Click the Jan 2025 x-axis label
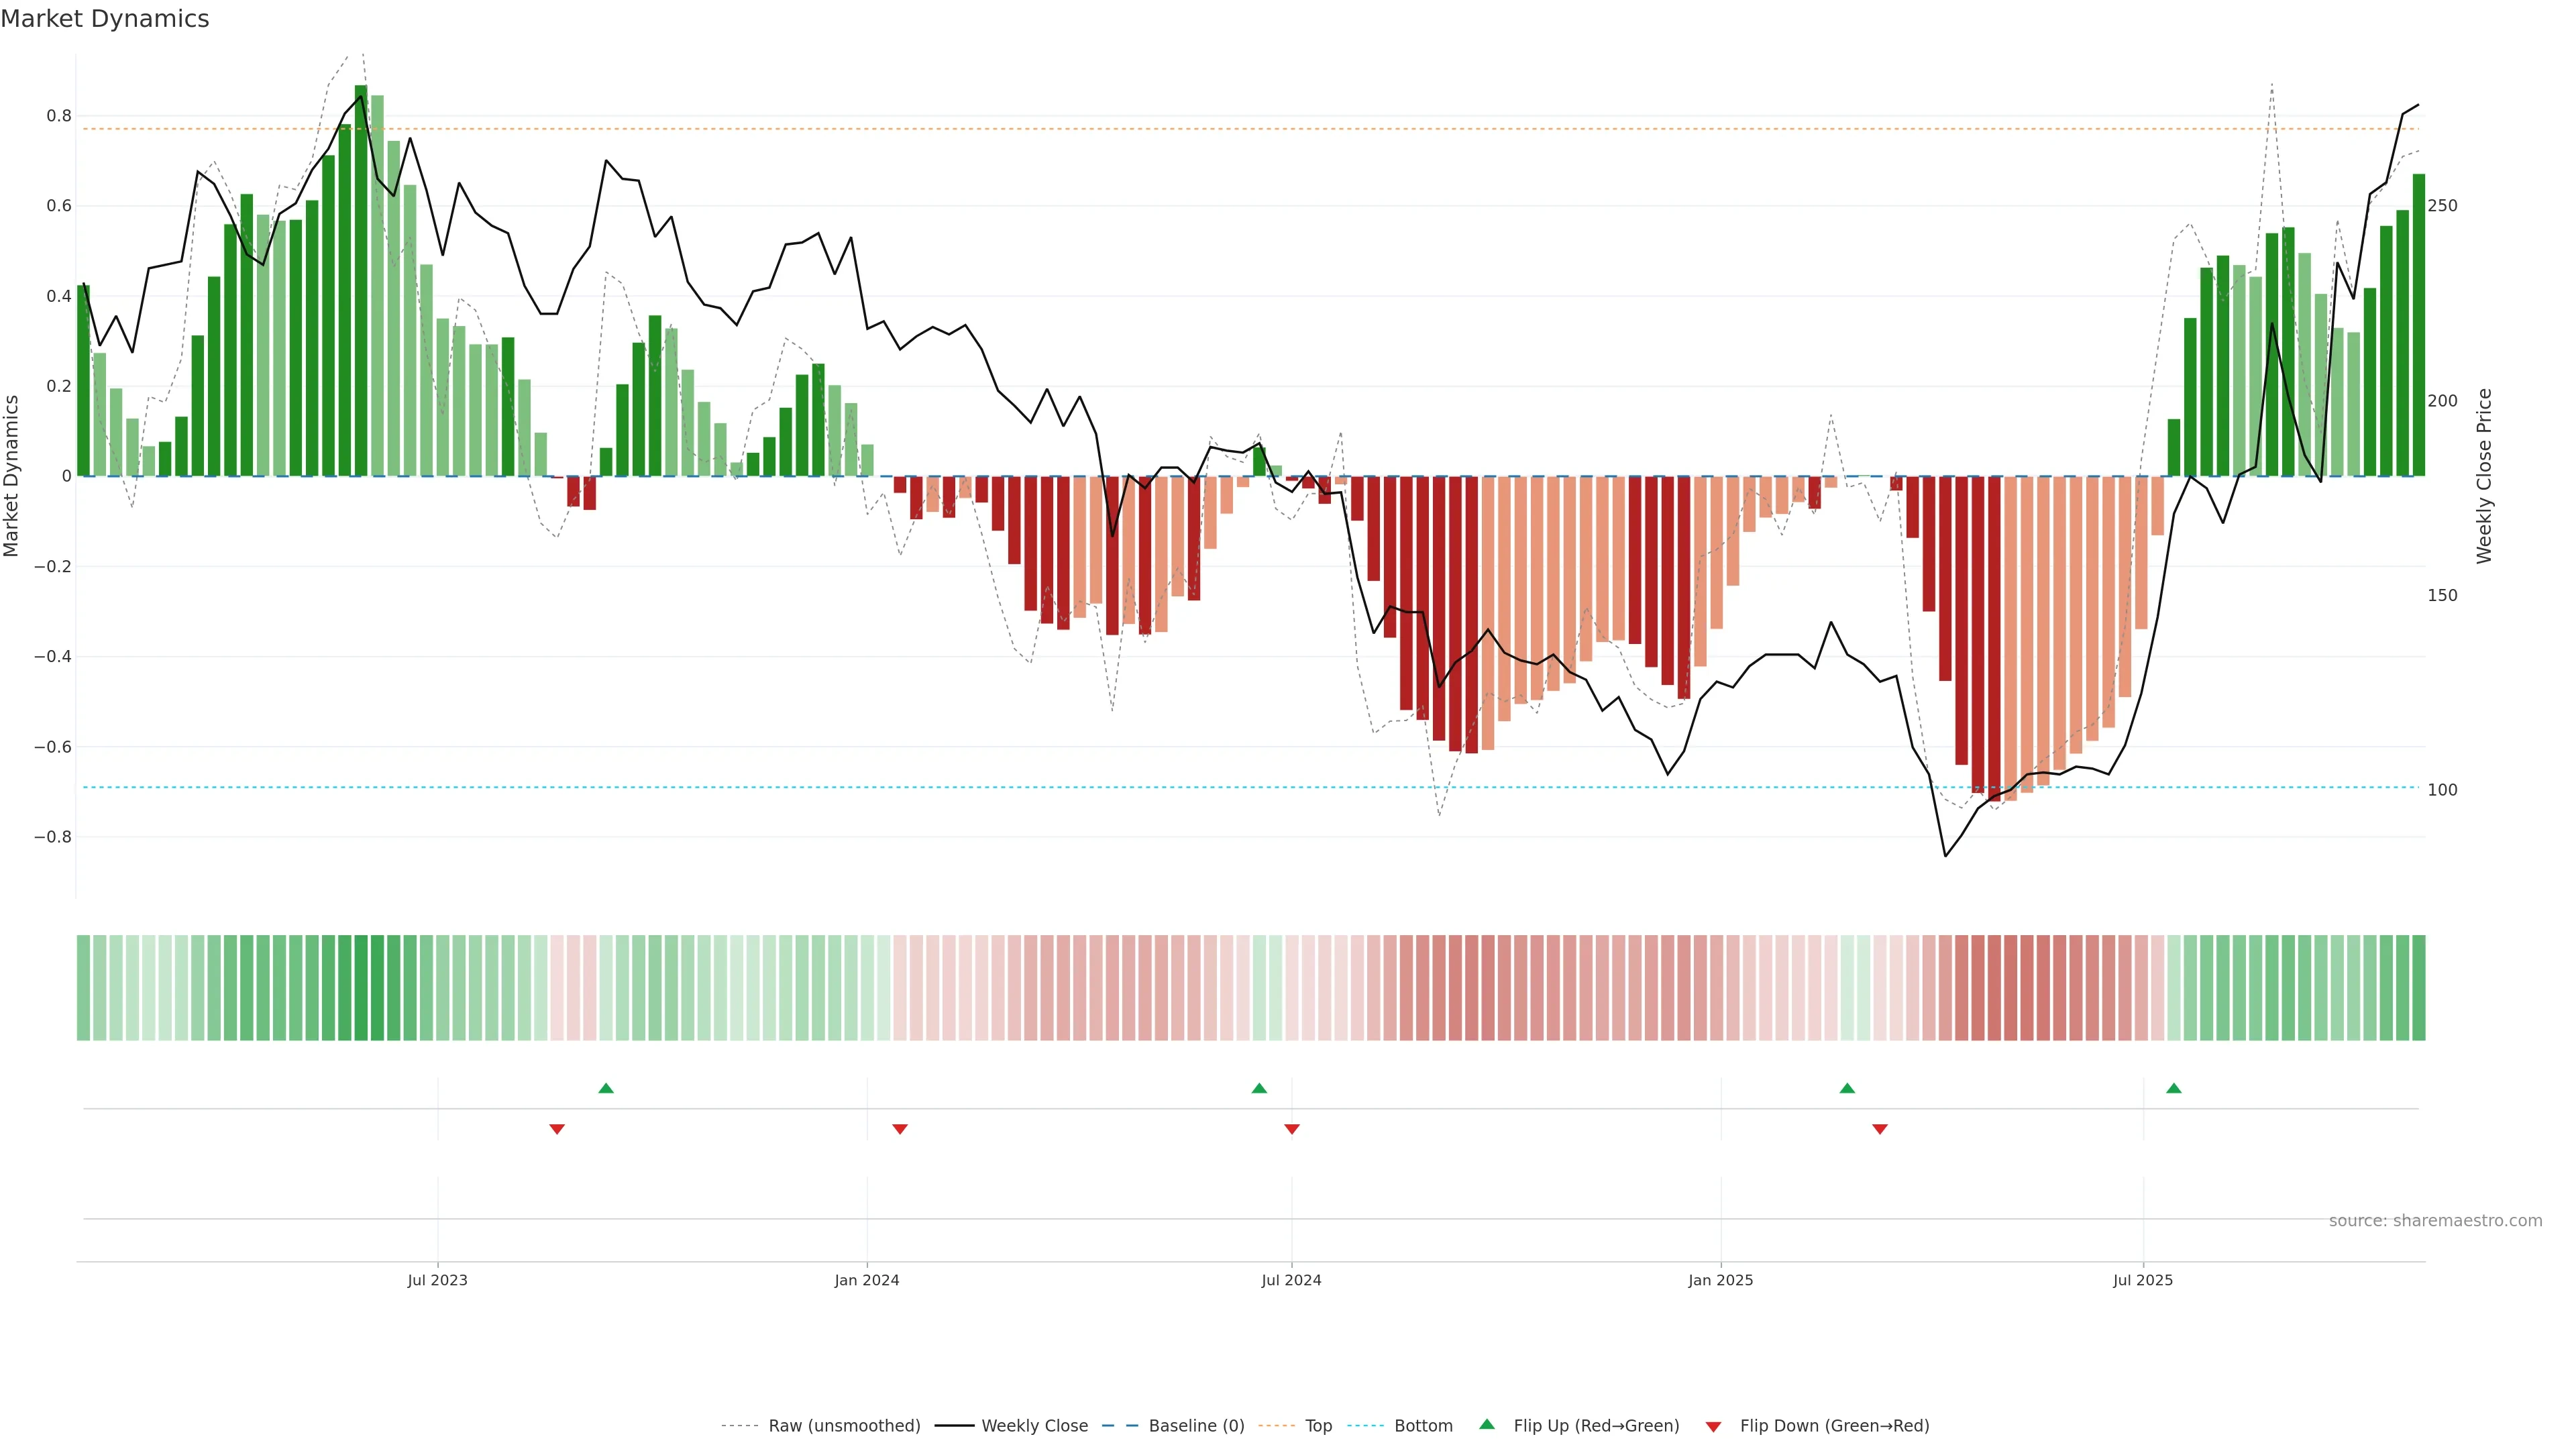The width and height of the screenshot is (2576, 1449). [1720, 1280]
